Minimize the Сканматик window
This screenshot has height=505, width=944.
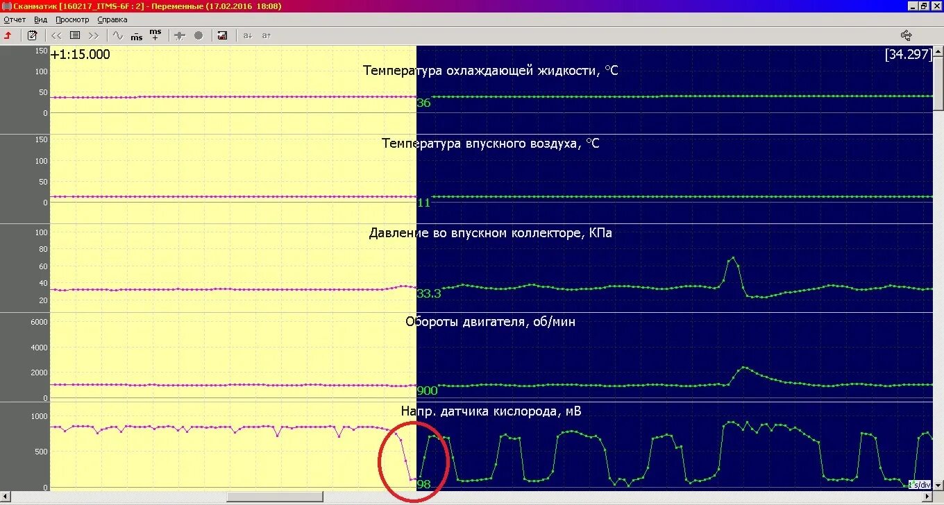coord(913,6)
